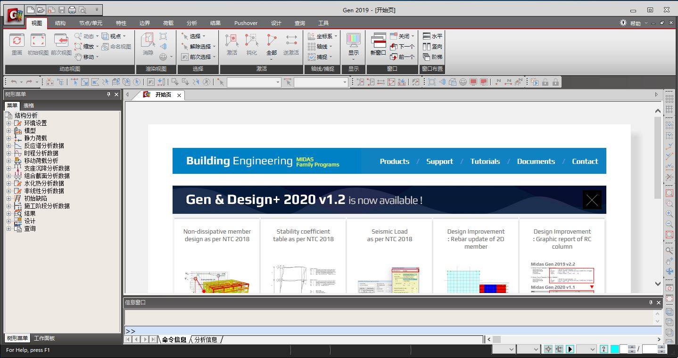The height and width of the screenshot is (358, 678).
Task: Switch to the 分析信息 message tab
Action: coord(206,340)
